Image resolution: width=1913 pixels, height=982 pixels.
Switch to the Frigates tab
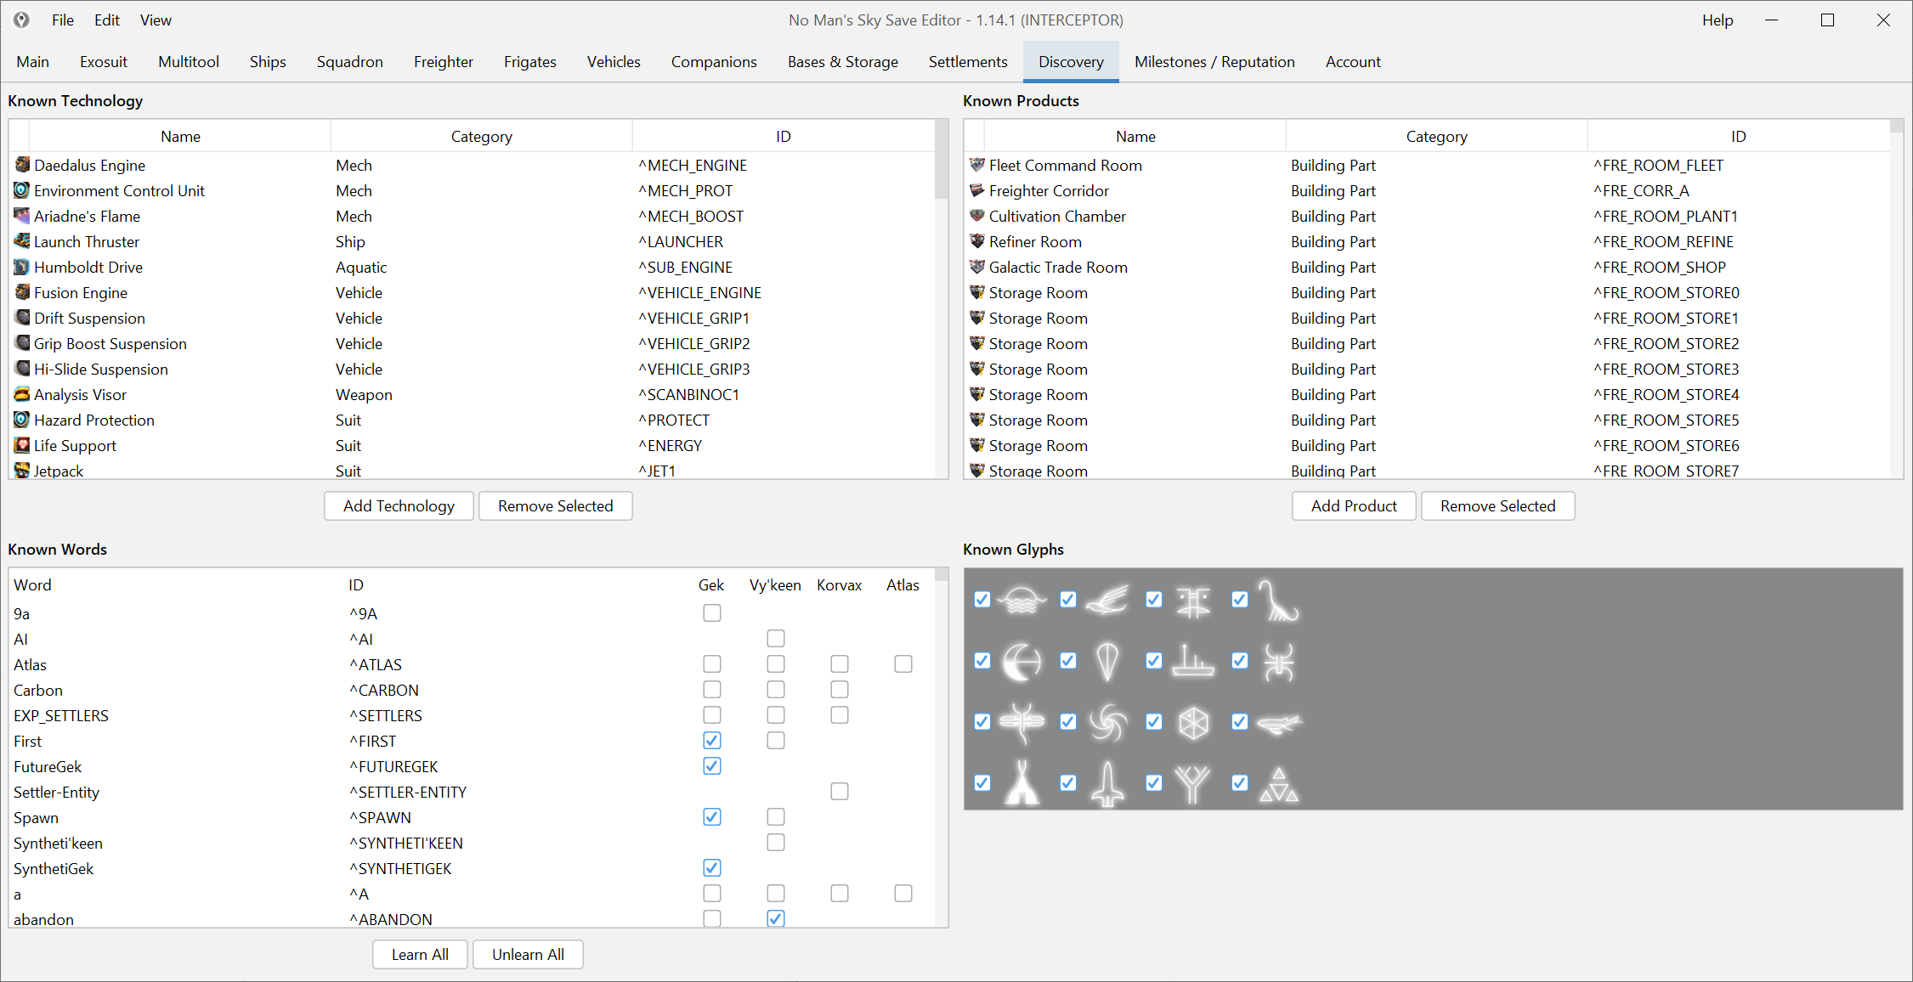pyautogui.click(x=529, y=62)
